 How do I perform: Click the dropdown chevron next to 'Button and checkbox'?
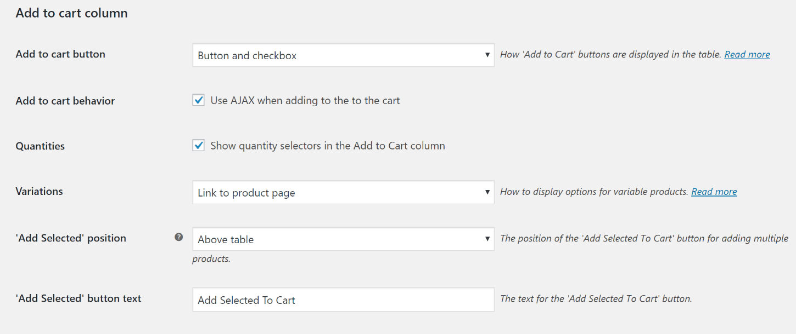(x=486, y=55)
